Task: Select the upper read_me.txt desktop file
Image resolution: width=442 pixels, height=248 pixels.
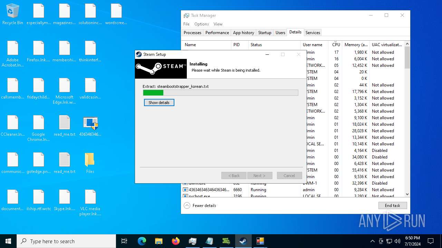Action: pyautogui.click(x=65, y=126)
